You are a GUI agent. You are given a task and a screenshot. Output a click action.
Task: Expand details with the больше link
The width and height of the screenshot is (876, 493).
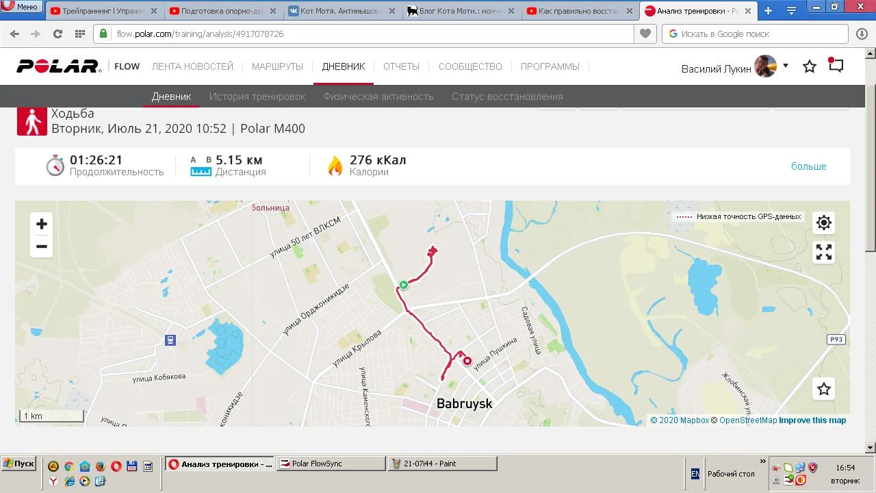(809, 166)
